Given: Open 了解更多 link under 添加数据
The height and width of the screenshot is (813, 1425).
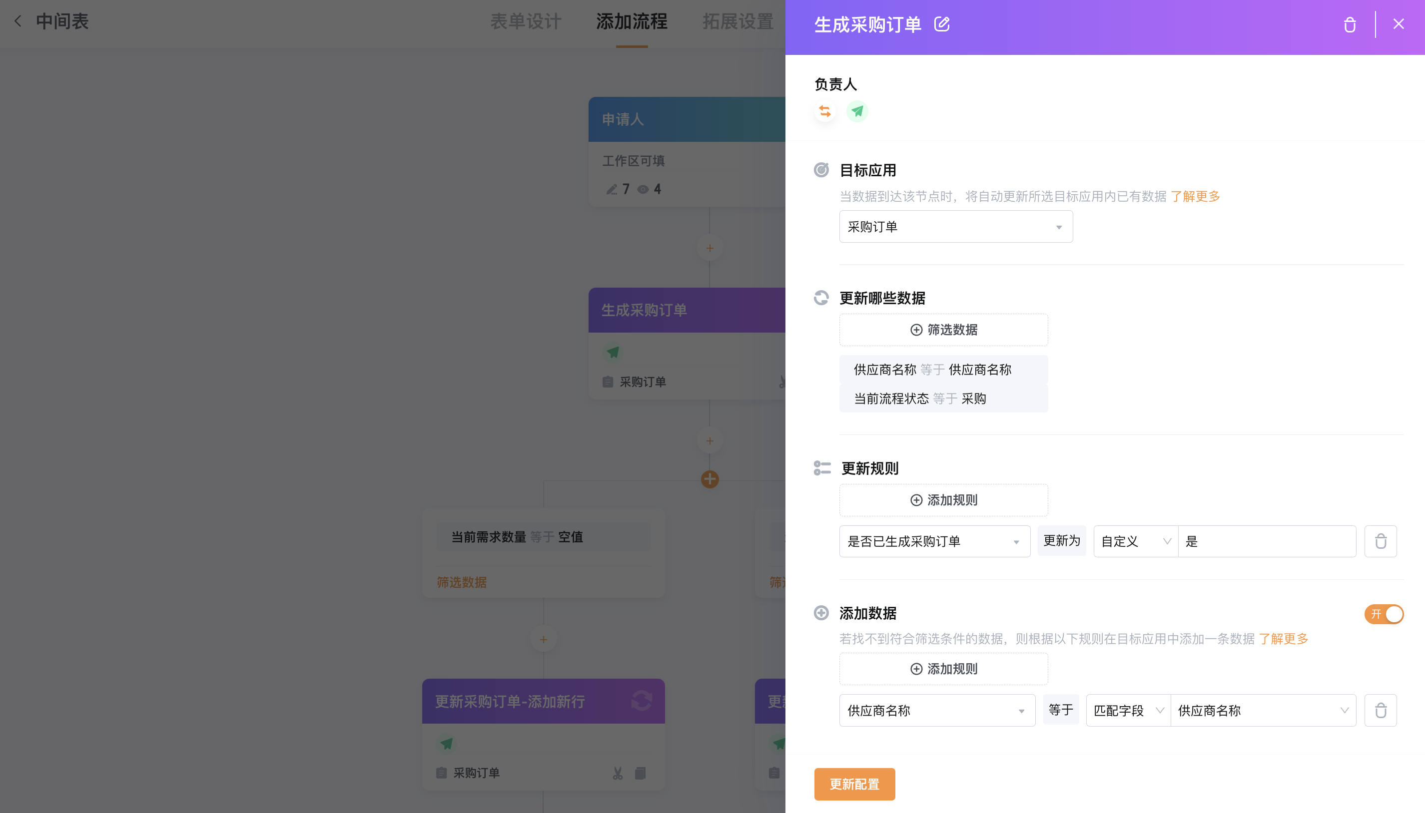Looking at the screenshot, I should click(1283, 638).
